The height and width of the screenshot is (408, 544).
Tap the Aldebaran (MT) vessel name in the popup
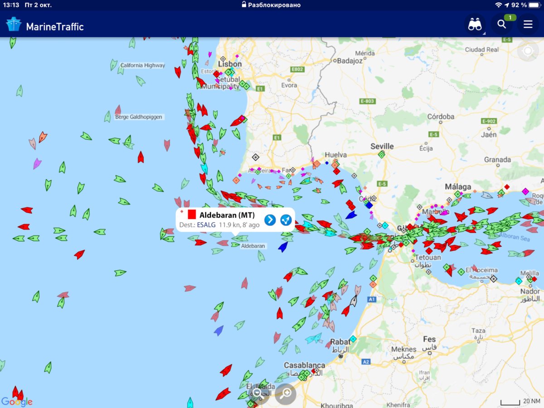click(227, 215)
